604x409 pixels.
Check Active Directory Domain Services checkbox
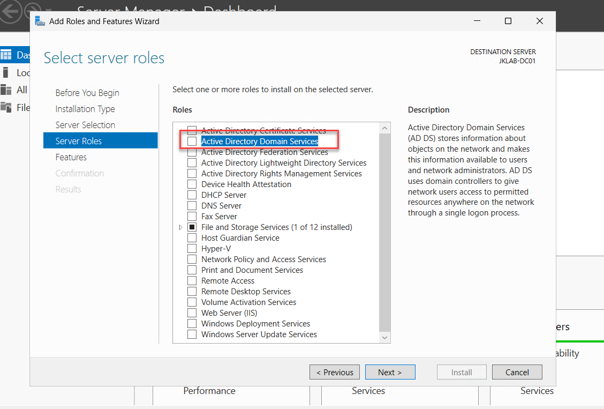pos(192,142)
